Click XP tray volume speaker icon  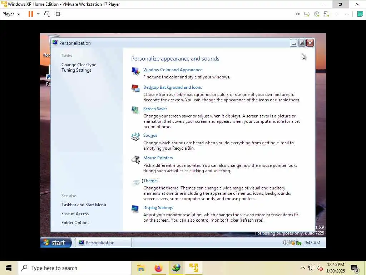285,243
